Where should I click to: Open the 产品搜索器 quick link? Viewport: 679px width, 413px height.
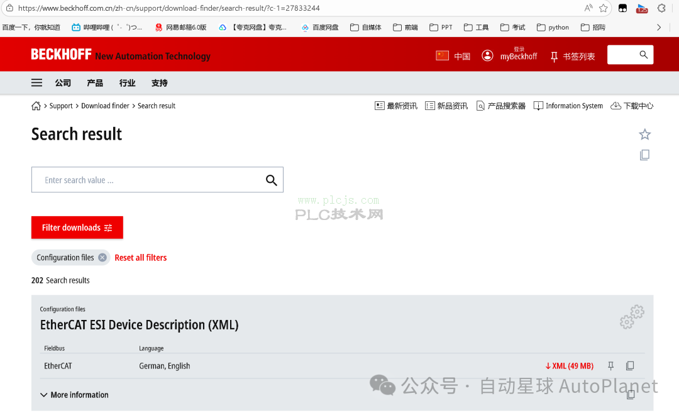click(x=500, y=106)
